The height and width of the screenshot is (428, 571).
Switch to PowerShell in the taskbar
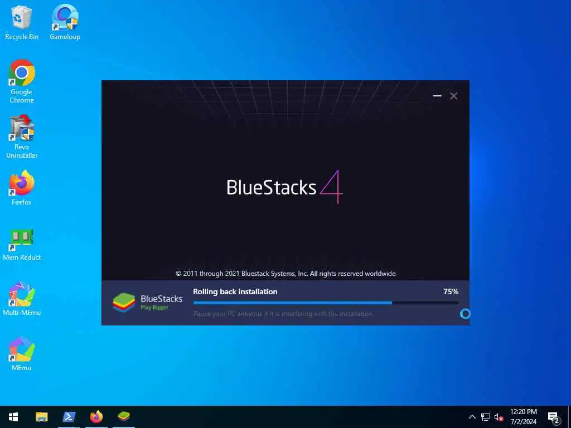click(x=69, y=417)
